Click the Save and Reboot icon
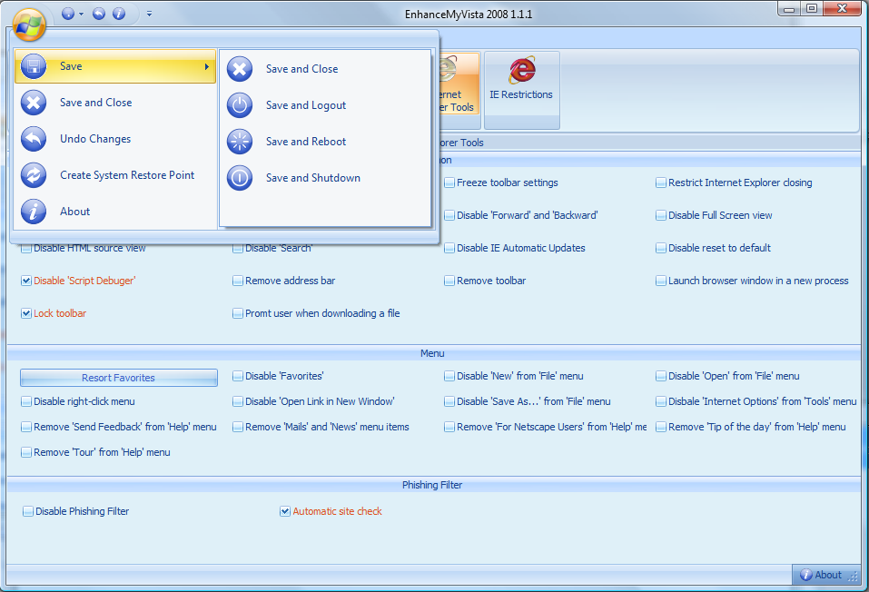This screenshot has height=592, width=869. click(240, 142)
